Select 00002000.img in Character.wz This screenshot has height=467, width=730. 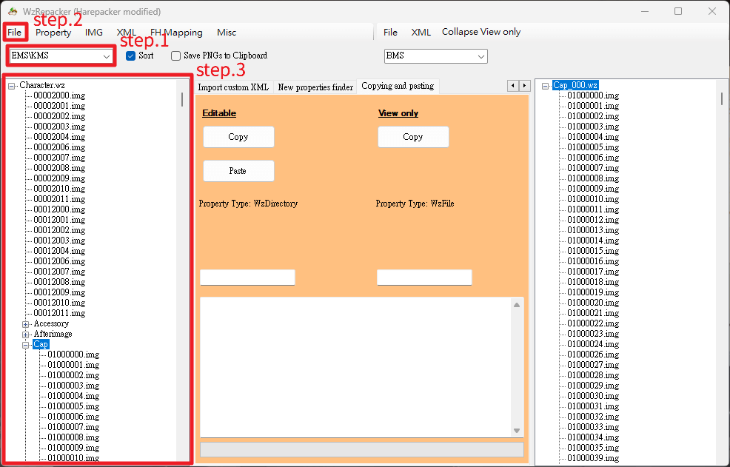[x=59, y=95]
